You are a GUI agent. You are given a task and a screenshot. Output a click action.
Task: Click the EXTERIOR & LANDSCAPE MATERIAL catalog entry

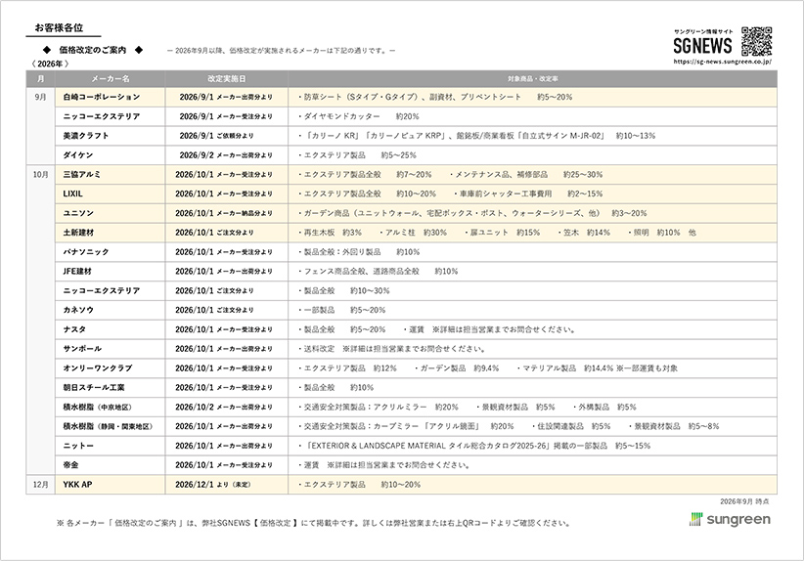pyautogui.click(x=474, y=446)
